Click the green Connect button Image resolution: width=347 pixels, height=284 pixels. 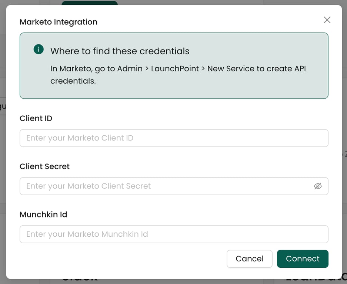click(303, 258)
